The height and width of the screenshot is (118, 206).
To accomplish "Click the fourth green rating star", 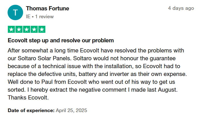I will pos(34,29).
